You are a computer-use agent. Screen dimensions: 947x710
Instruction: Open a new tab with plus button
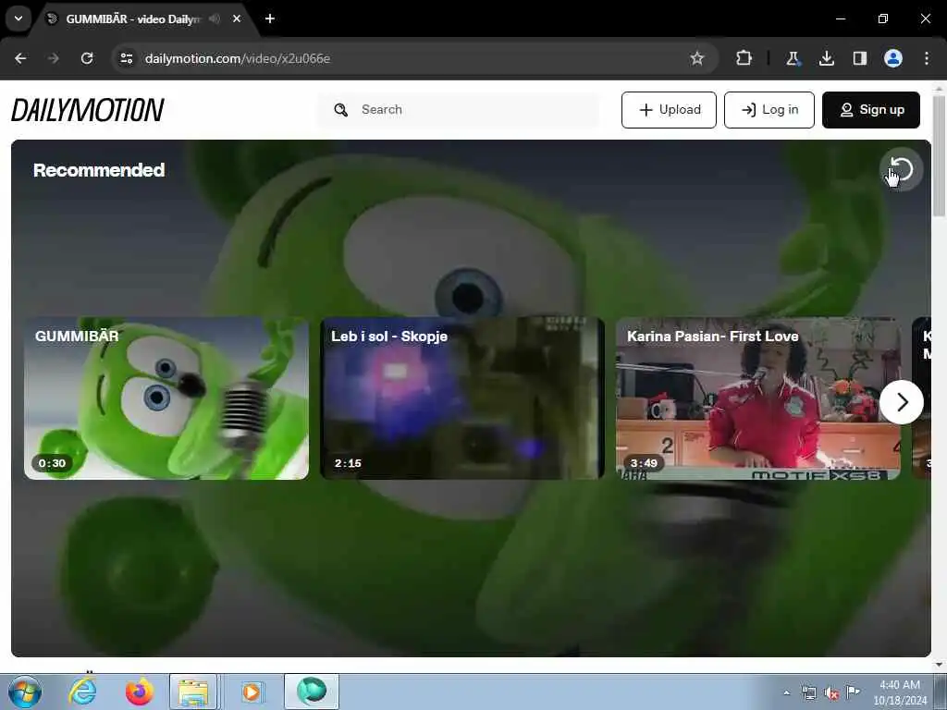[270, 18]
